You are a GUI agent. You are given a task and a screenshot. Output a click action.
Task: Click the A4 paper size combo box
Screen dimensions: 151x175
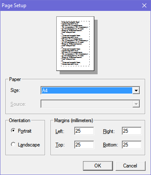click(x=90, y=91)
